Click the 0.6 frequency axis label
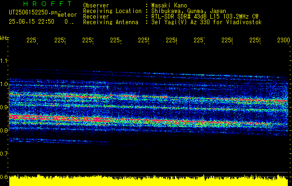Image resolution: width=292 pixels, height=186 pixels. click(4, 177)
